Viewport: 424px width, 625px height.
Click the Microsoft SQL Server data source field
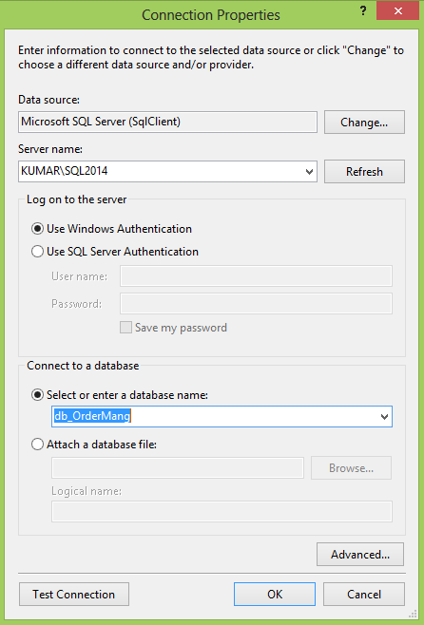[x=167, y=122]
